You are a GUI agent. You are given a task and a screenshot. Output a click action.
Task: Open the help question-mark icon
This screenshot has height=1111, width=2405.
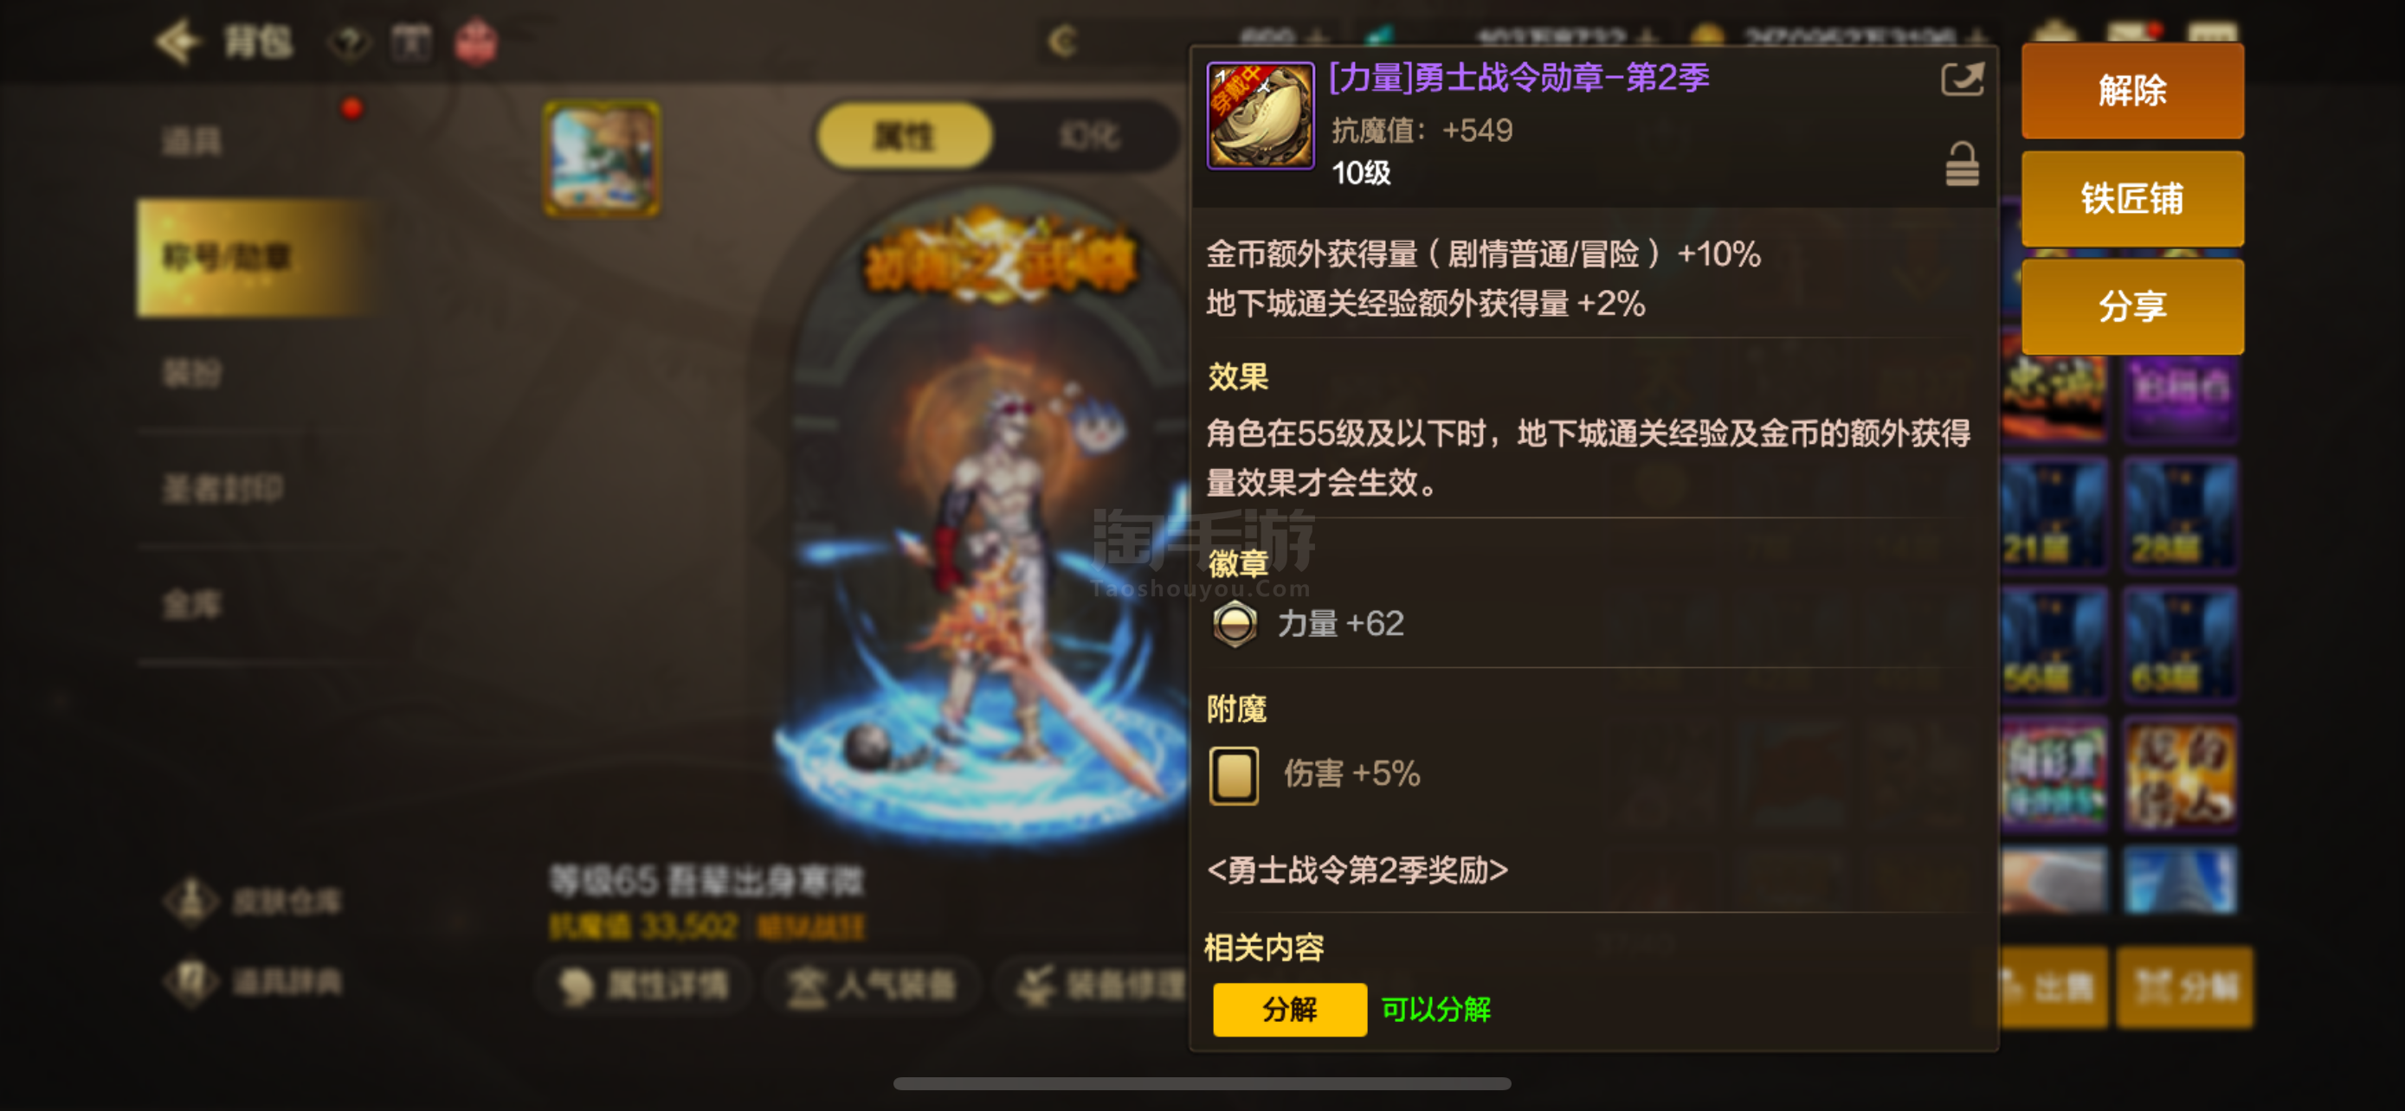(350, 43)
